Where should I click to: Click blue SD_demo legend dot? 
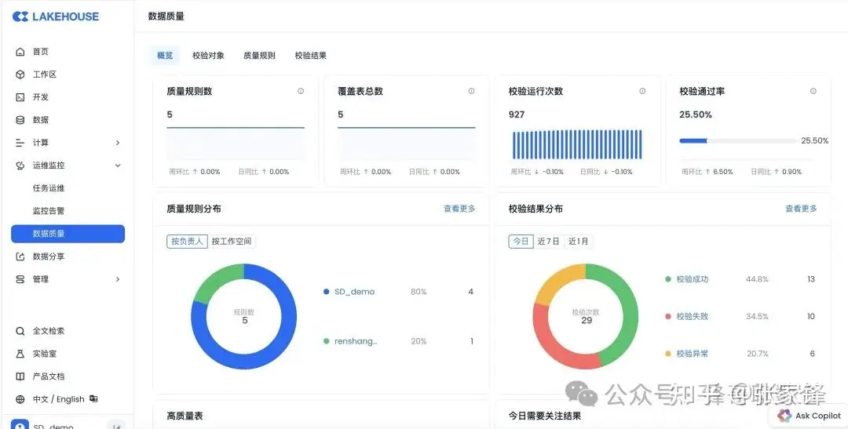point(326,292)
